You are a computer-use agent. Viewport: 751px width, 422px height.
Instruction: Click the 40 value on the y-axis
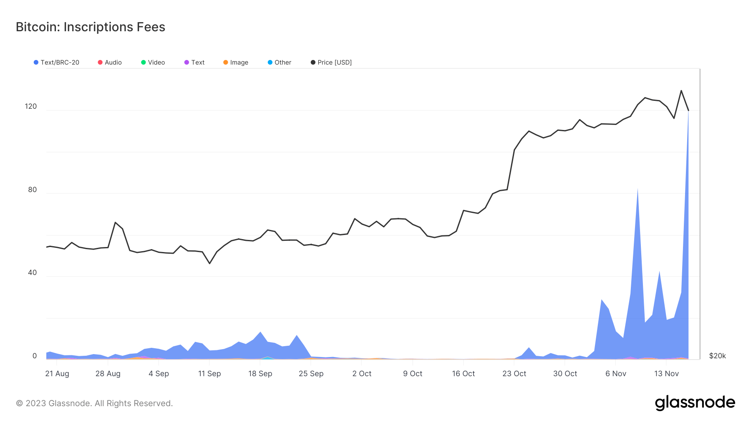33,272
